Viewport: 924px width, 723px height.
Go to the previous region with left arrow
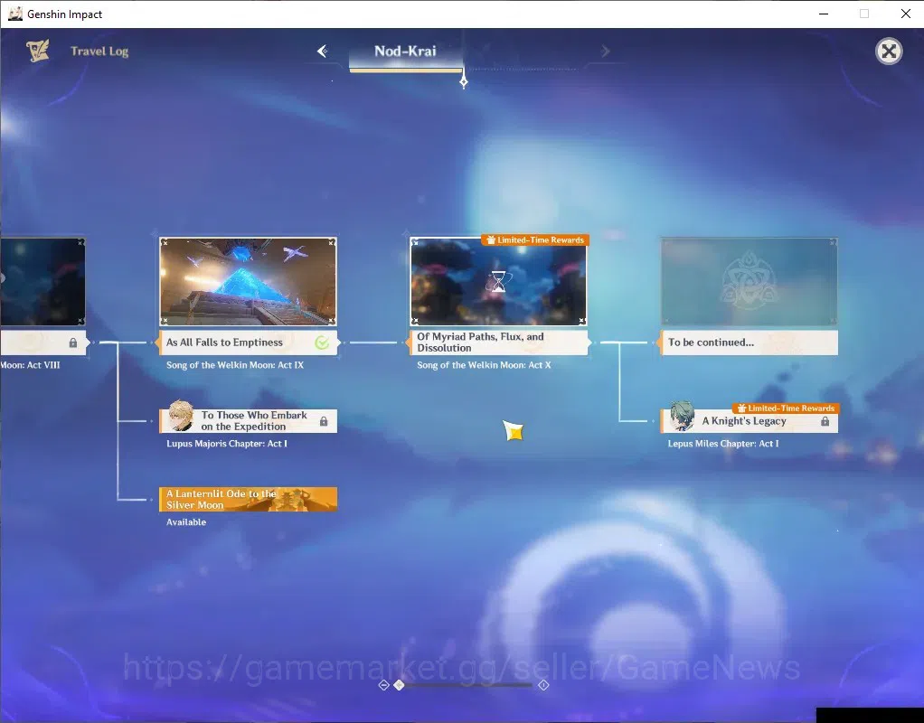click(x=323, y=52)
